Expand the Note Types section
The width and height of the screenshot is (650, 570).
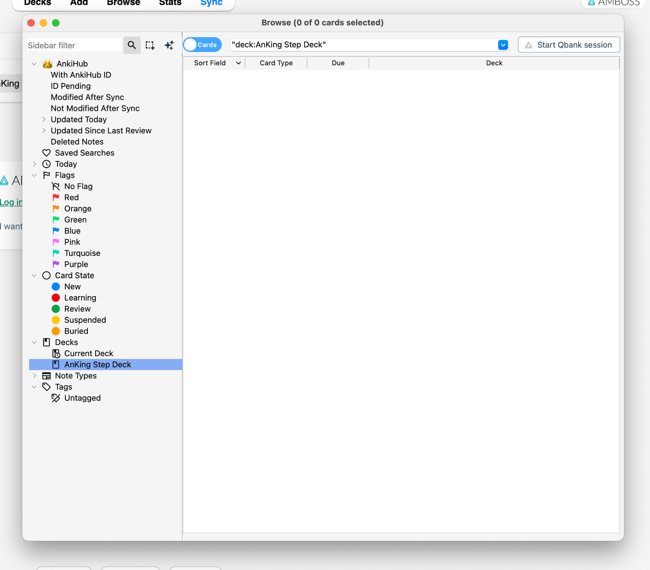34,376
